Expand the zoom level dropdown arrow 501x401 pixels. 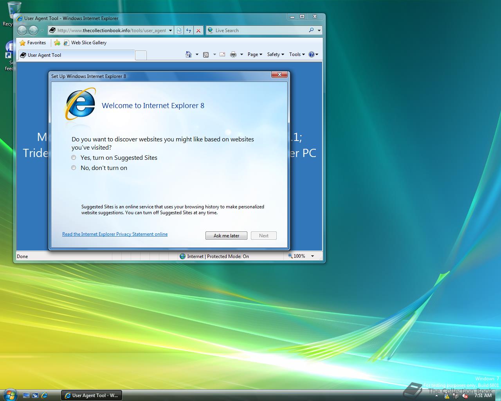[312, 256]
